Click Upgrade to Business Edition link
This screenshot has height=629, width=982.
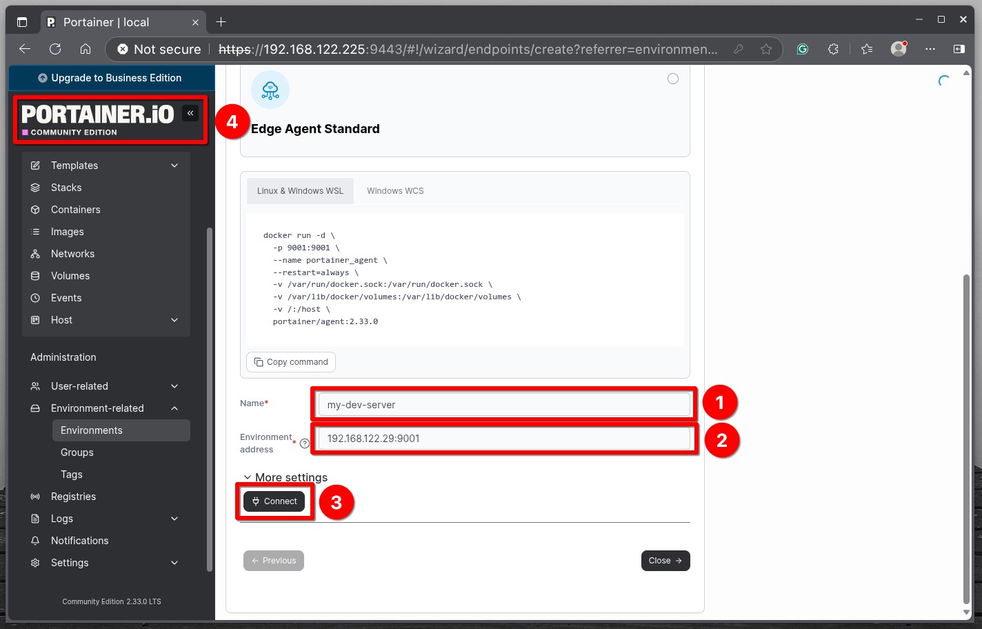coord(110,78)
